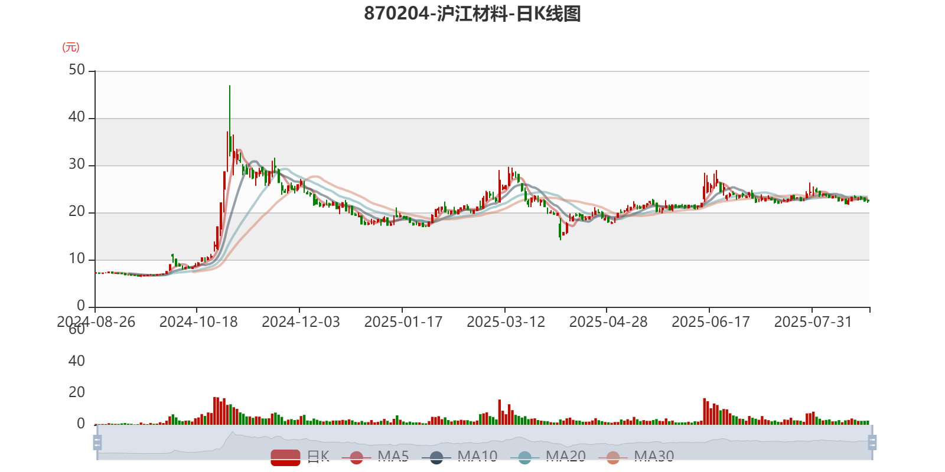Toggle the MA30 line in legend
Image resolution: width=945 pixels, height=472 pixels.
636,457
